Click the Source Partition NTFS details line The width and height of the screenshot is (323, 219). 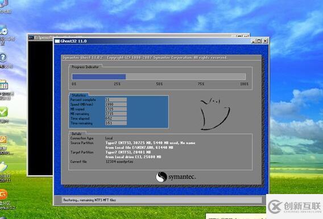coord(150,143)
